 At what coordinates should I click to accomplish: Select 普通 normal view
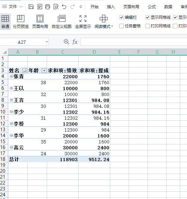[x=5, y=22]
